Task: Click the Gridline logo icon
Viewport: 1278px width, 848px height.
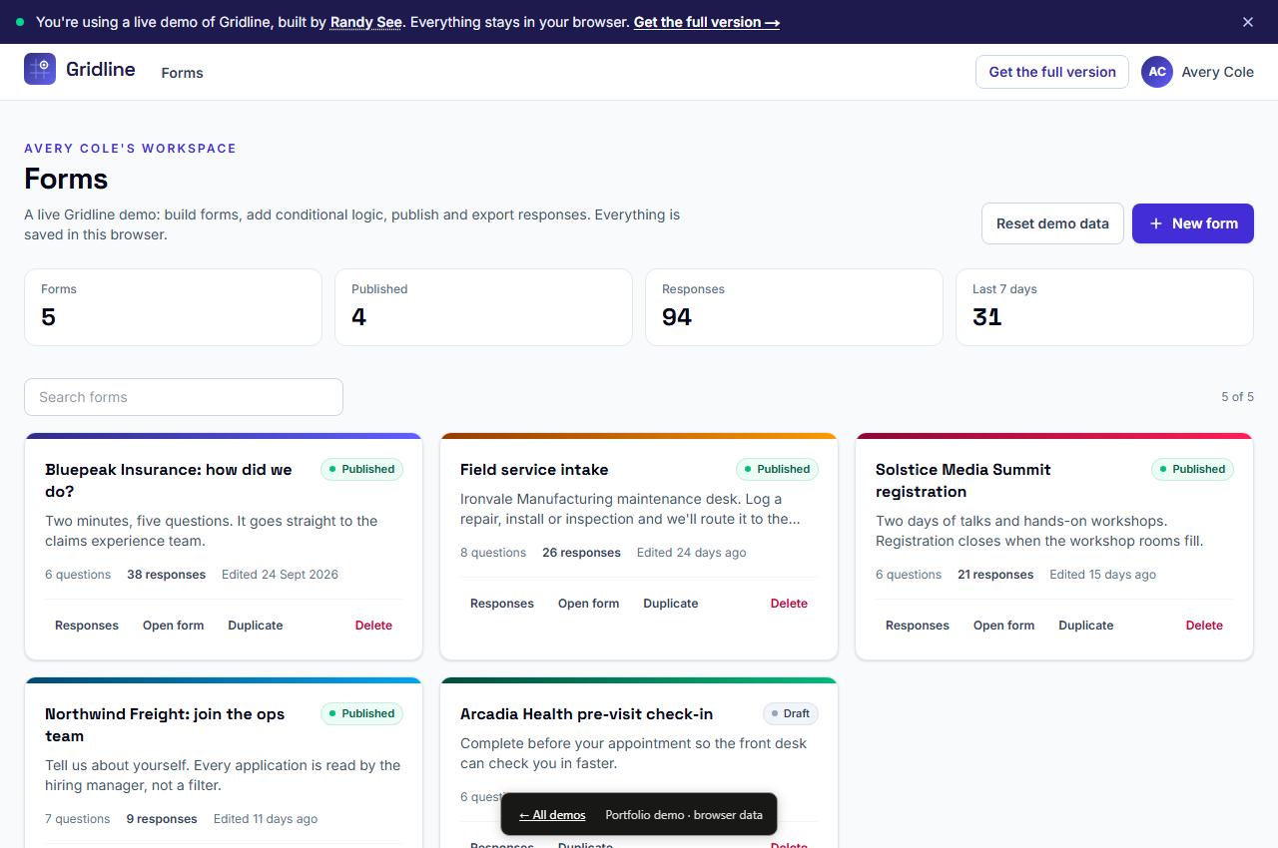Action: click(40, 69)
